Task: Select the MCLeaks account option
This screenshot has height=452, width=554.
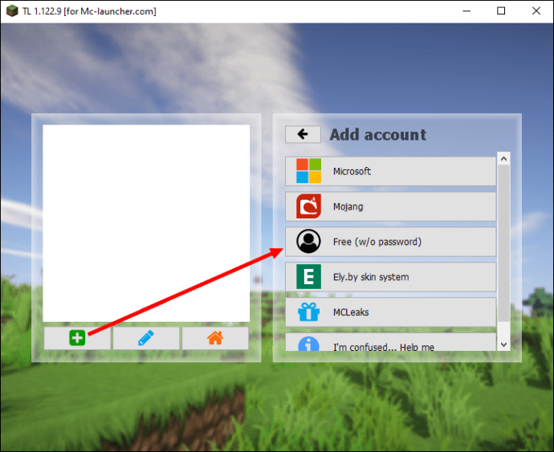Action: click(x=390, y=312)
